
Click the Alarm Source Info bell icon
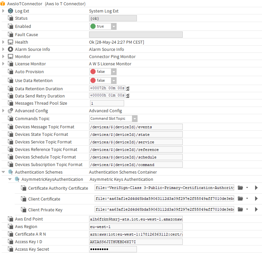pos(10,49)
